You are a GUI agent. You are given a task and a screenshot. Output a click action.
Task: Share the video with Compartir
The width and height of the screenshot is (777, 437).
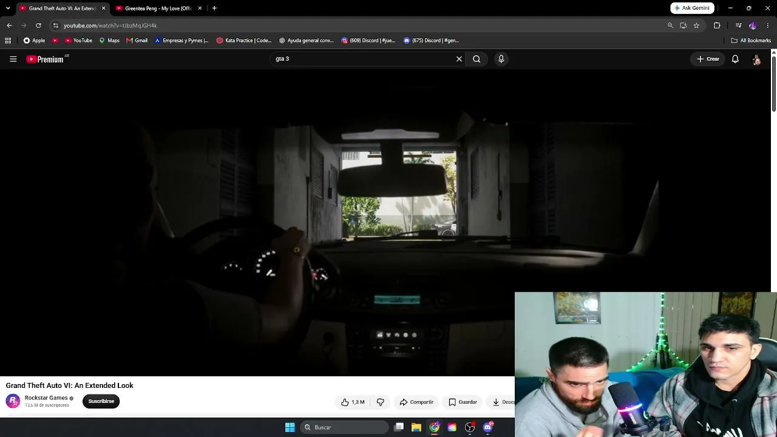(416, 402)
